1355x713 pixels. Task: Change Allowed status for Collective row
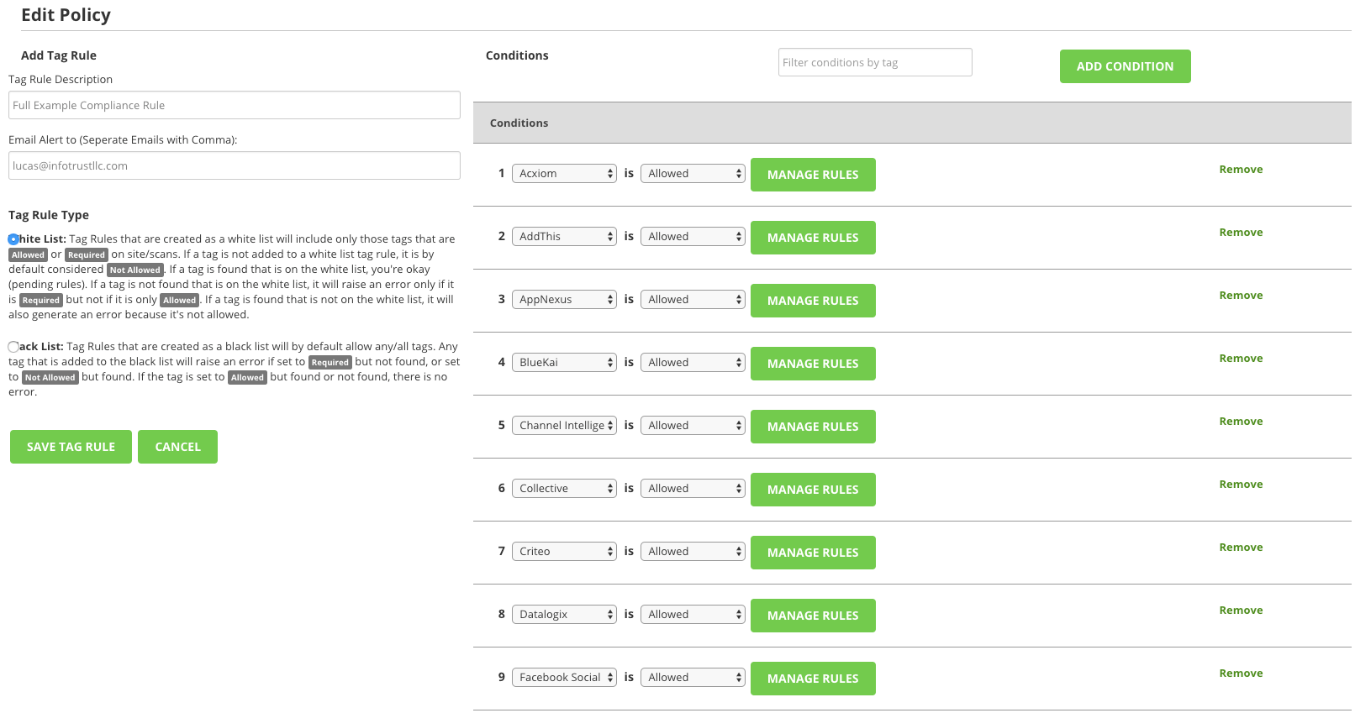coord(693,489)
